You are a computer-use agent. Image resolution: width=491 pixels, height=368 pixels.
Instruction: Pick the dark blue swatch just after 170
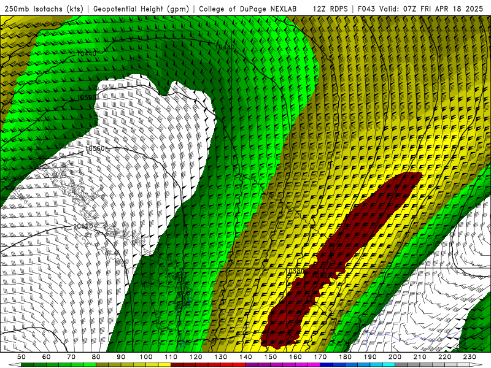pyautogui.click(x=327, y=364)
